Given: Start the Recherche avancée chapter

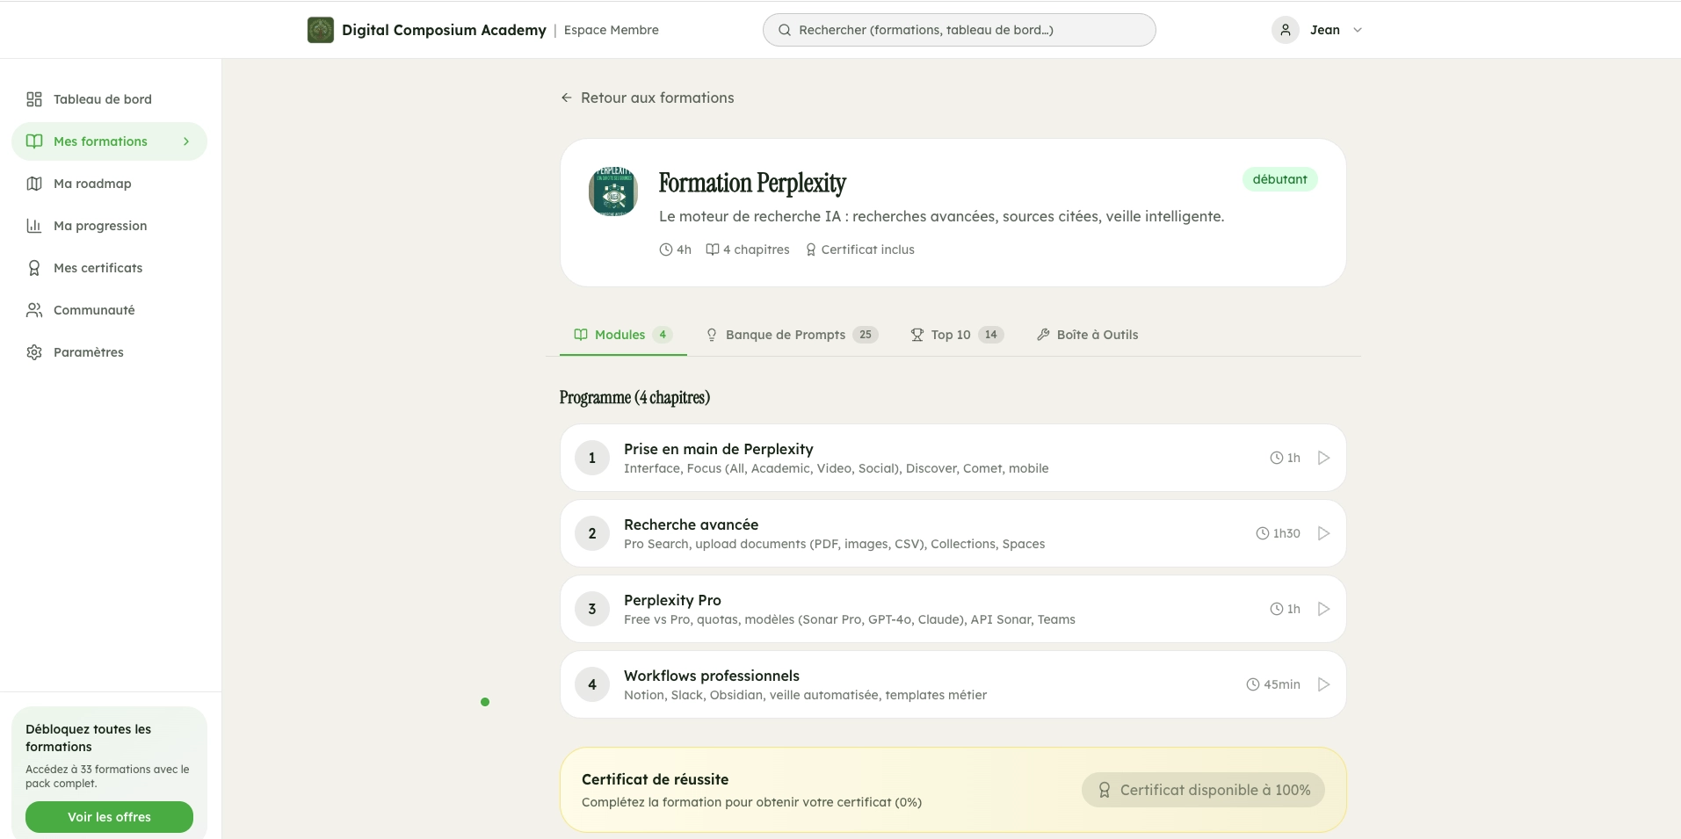Looking at the screenshot, I should coord(1322,532).
